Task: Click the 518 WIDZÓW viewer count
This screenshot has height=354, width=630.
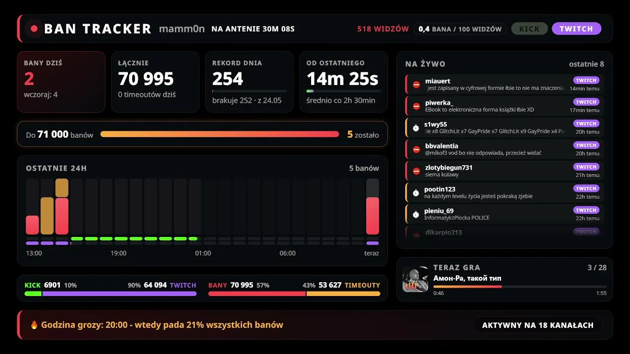Action: click(x=383, y=29)
